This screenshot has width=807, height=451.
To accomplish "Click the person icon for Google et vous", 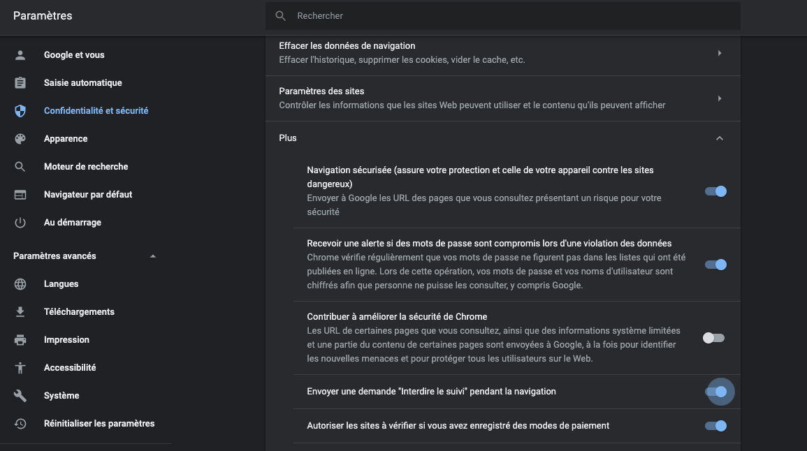I will tap(20, 55).
